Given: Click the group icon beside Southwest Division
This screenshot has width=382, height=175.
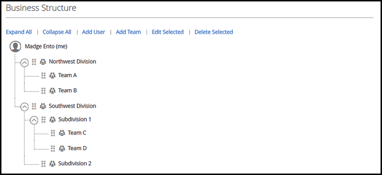Looking at the screenshot, I should (x=43, y=106).
